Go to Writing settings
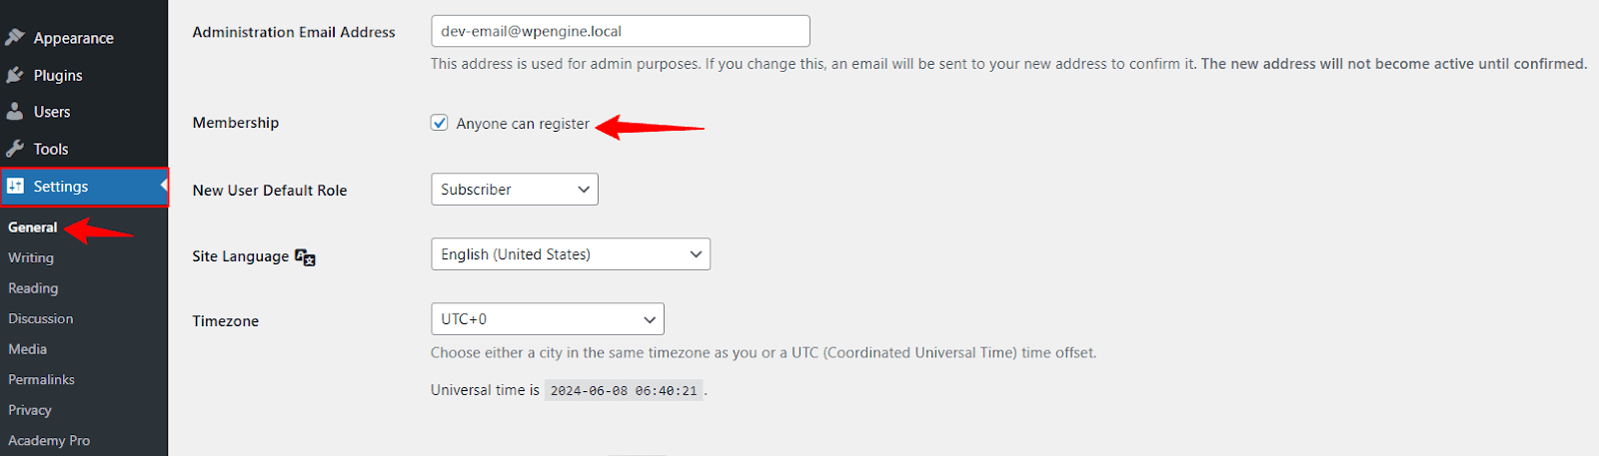This screenshot has height=456, width=1599. pos(31,257)
